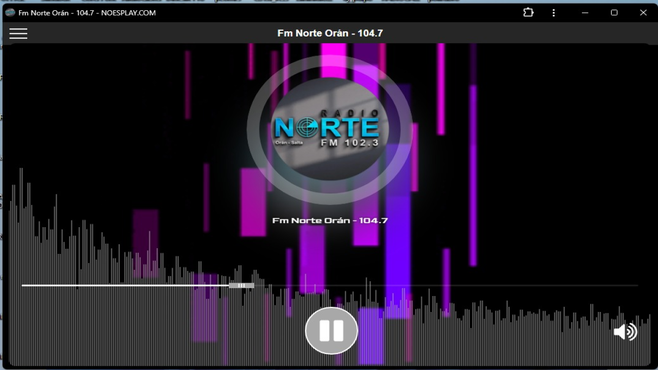Mute the volume speaker icon
Viewport: 658px width, 370px height.
pos(625,332)
